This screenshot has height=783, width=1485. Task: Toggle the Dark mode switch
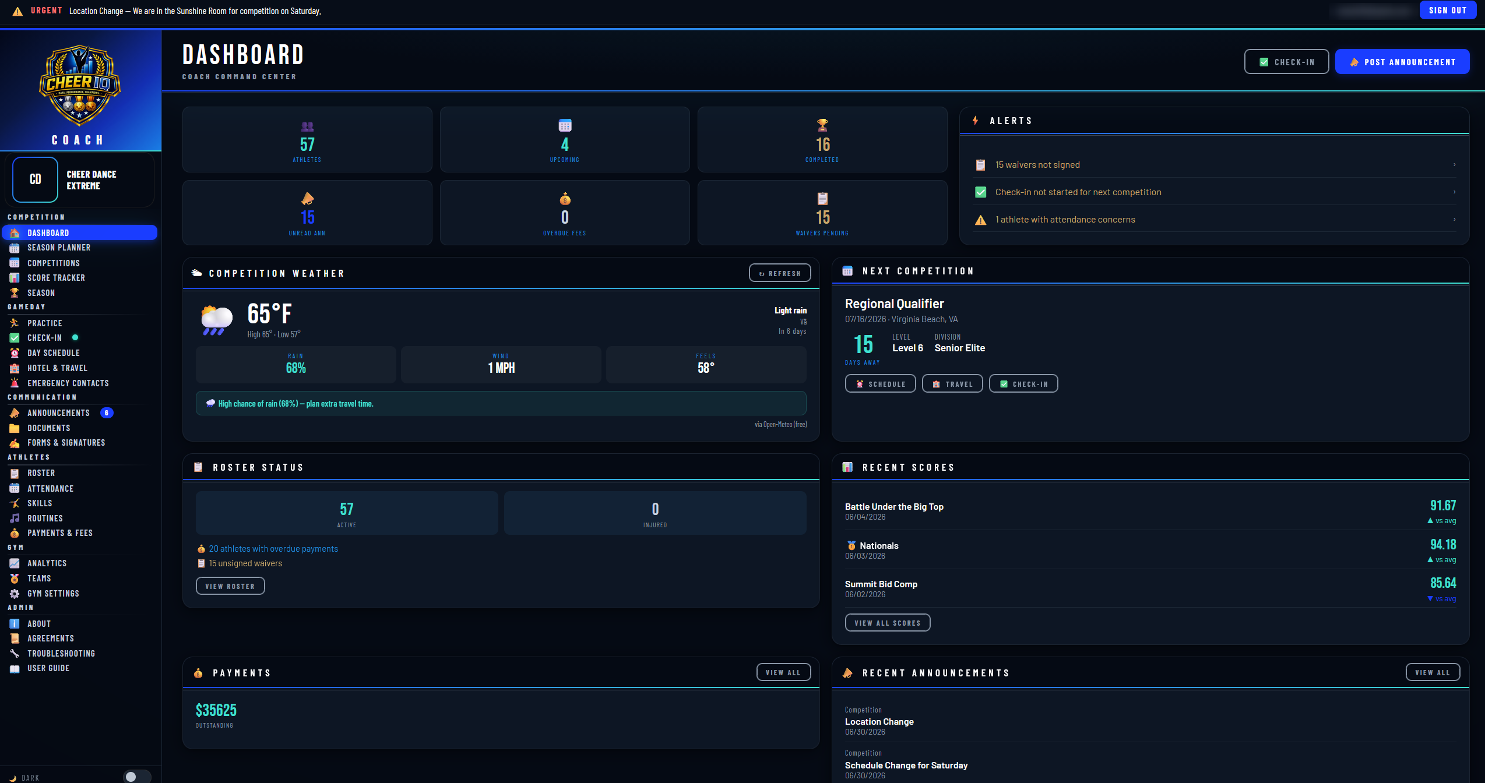click(x=137, y=777)
